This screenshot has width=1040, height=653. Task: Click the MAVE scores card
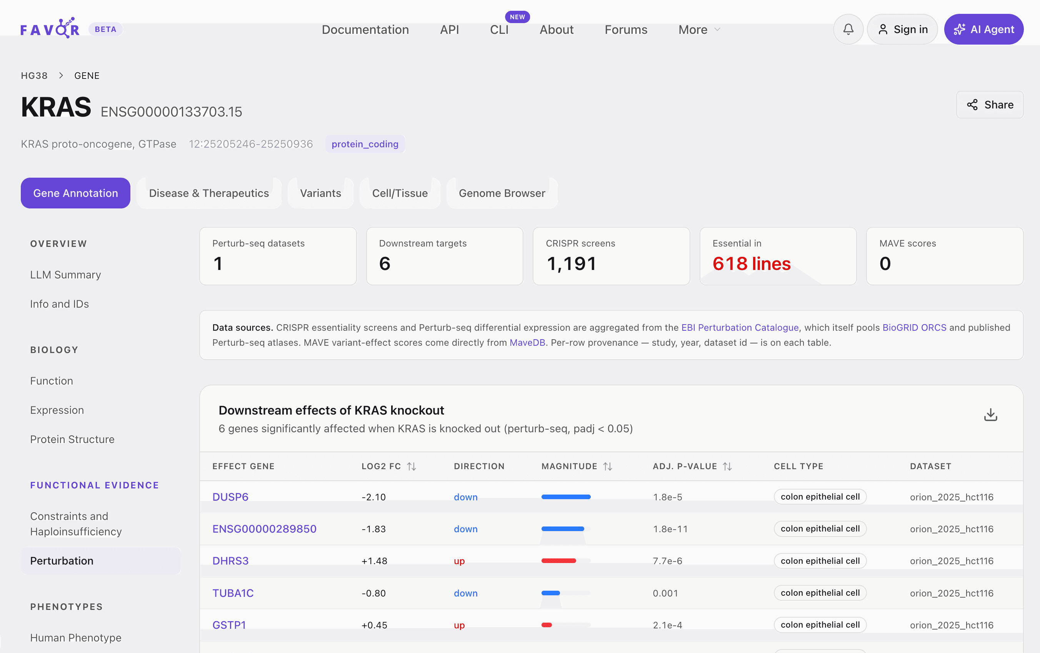(x=945, y=256)
